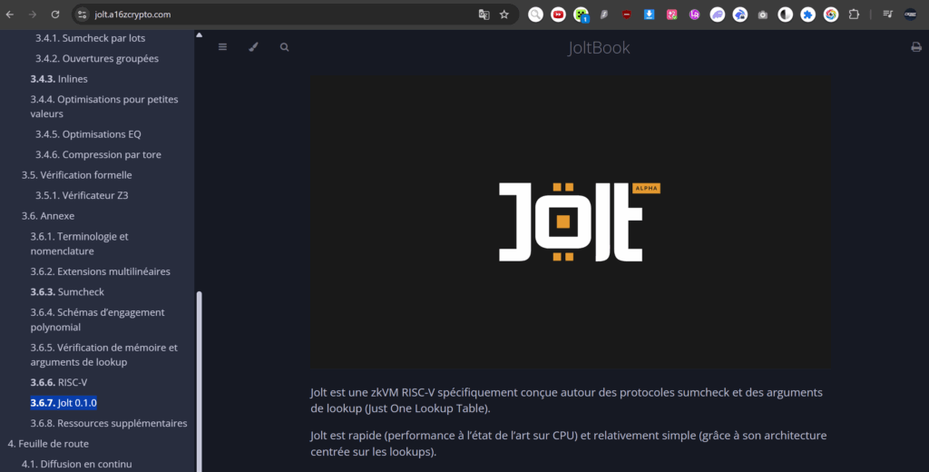Screen dimensions: 929x472
Task: Open the colorful swirl lens extension icon
Action: point(831,15)
